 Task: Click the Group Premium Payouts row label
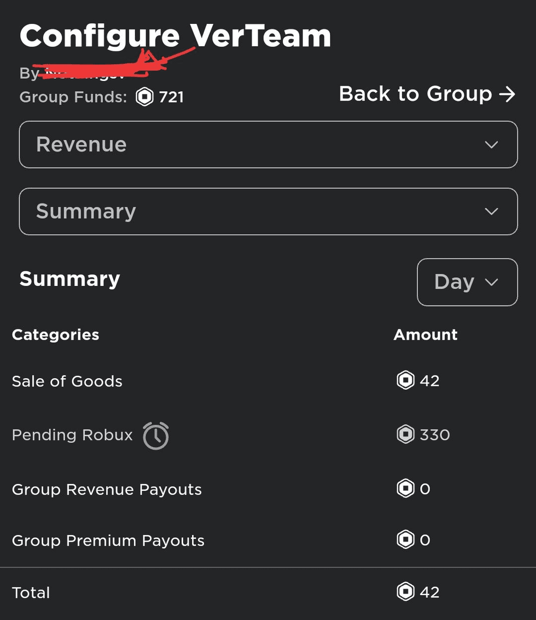[108, 541]
